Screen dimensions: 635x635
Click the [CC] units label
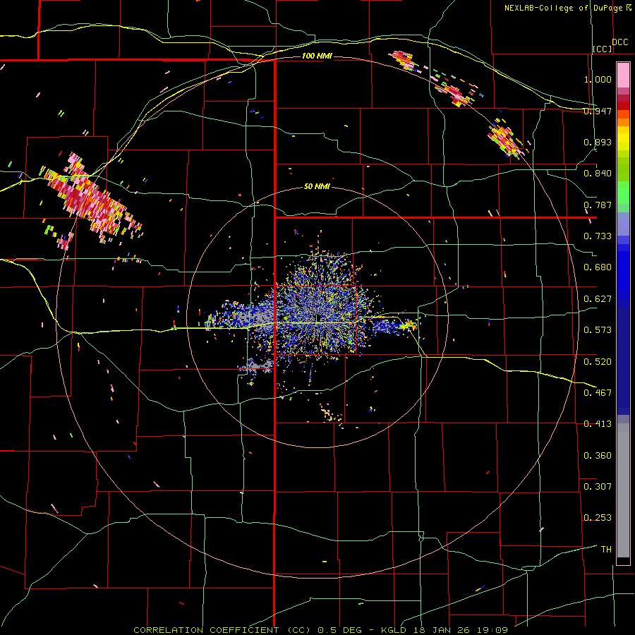tap(603, 49)
